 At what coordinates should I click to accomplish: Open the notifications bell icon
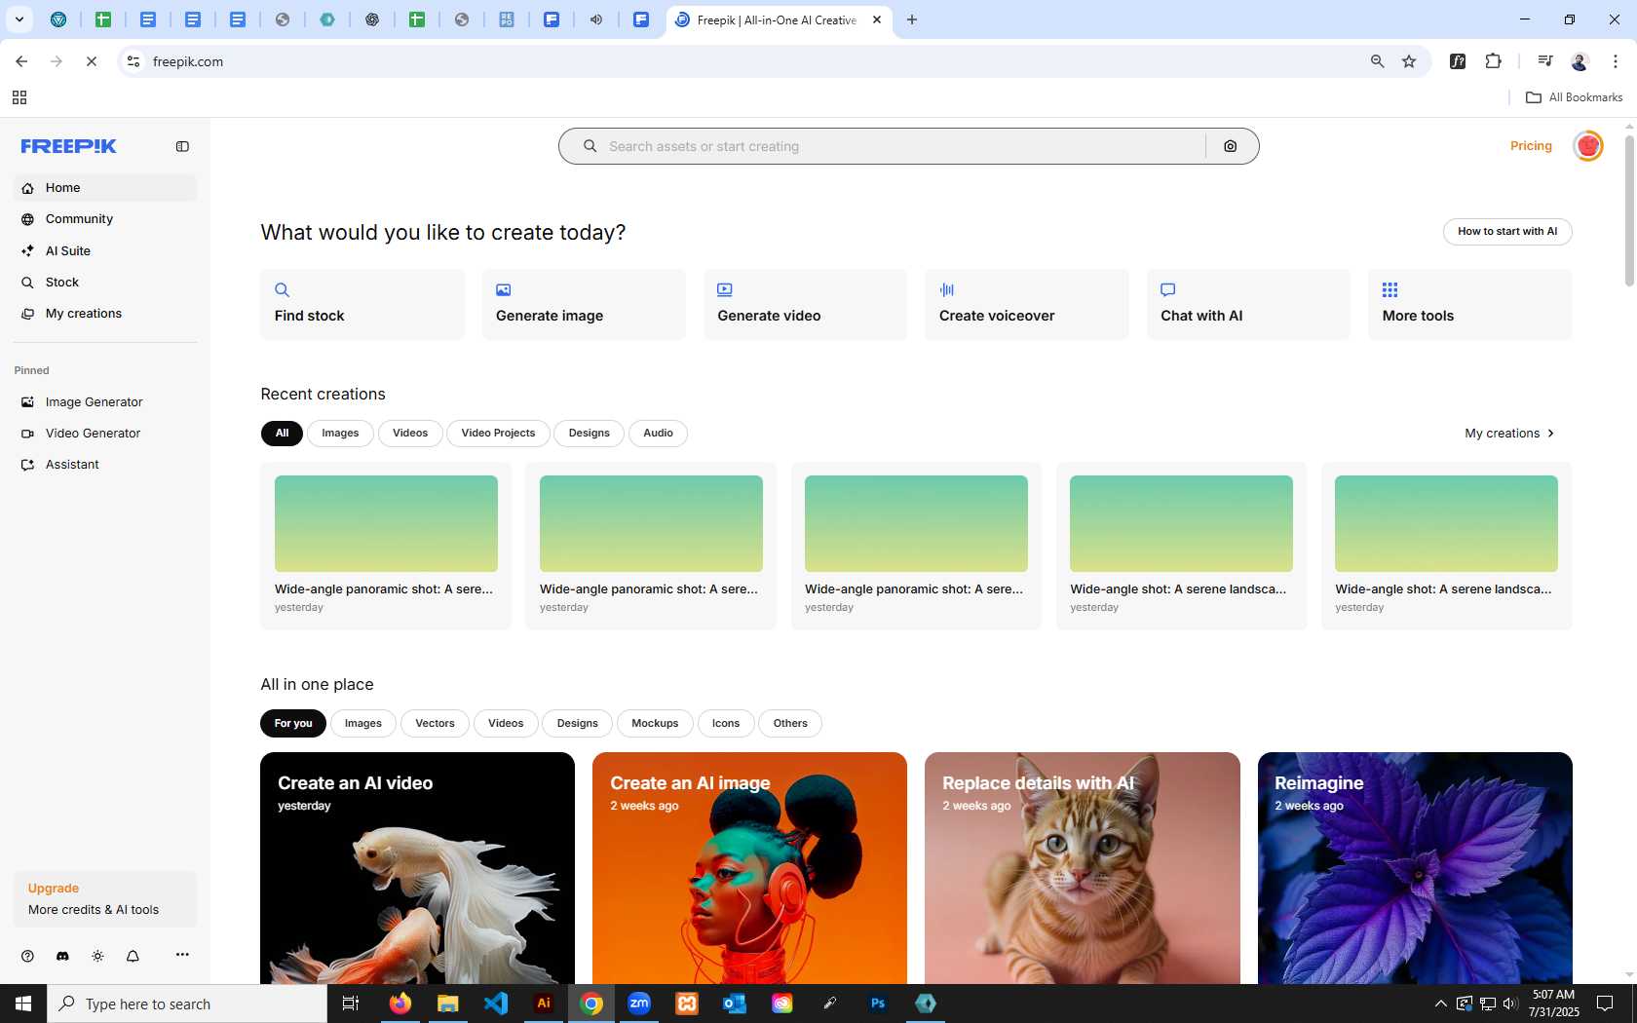click(133, 956)
